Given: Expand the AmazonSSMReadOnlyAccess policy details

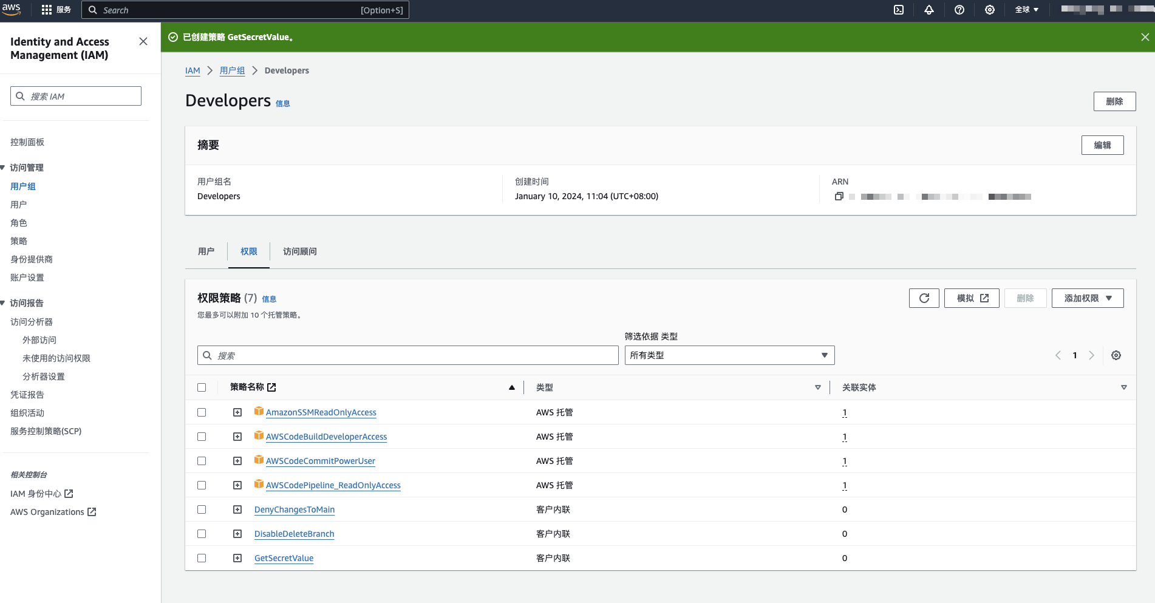Looking at the screenshot, I should 237,412.
